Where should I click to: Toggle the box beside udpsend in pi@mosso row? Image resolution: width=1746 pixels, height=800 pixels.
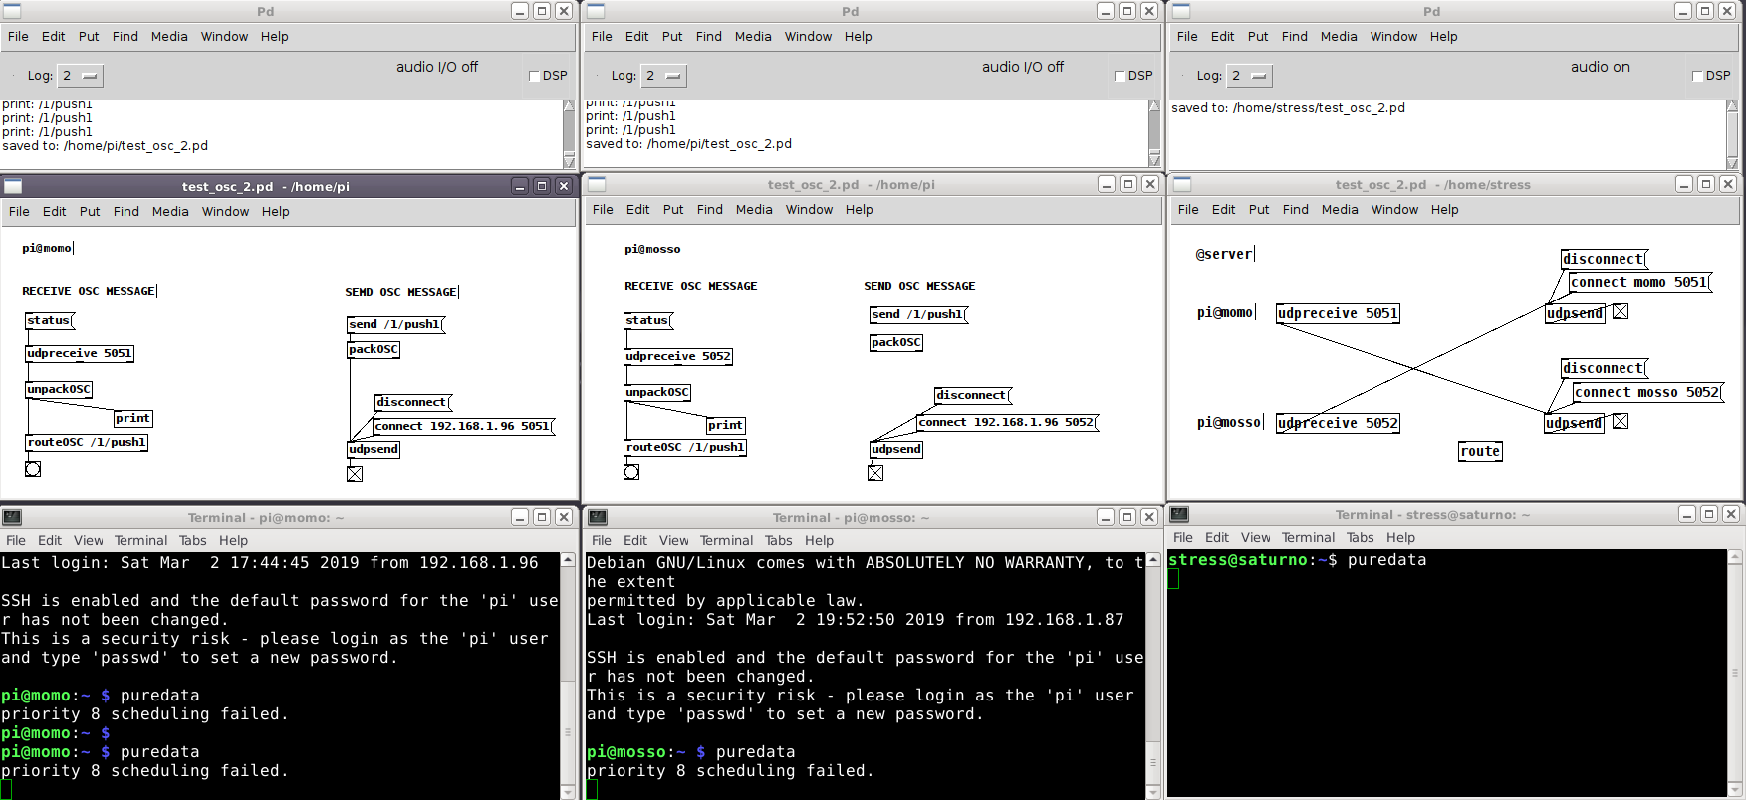click(1621, 422)
